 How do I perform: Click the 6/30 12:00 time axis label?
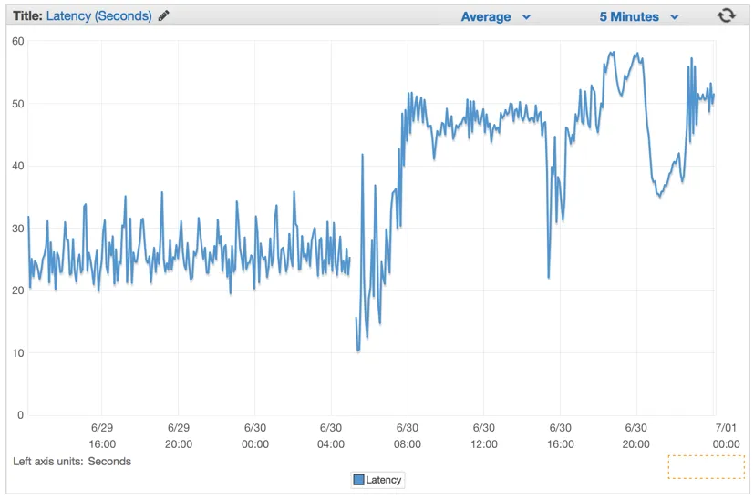click(x=484, y=435)
